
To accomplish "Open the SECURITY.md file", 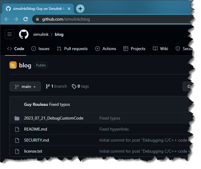I will click(x=36, y=140).
